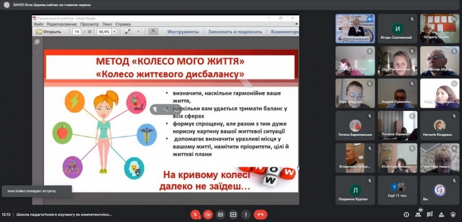The width and height of the screenshot is (462, 222).
Task: Open the Окно menu
Action: pyautogui.click(x=107, y=24)
